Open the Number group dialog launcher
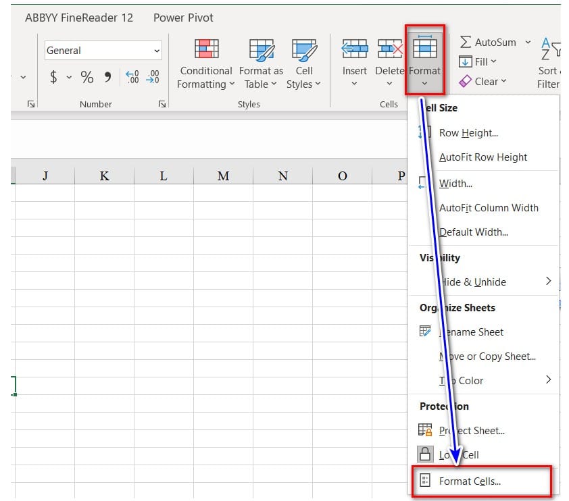 (x=162, y=105)
